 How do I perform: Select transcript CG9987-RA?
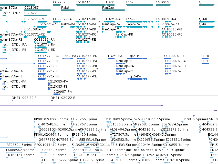[x=63, y=19]
